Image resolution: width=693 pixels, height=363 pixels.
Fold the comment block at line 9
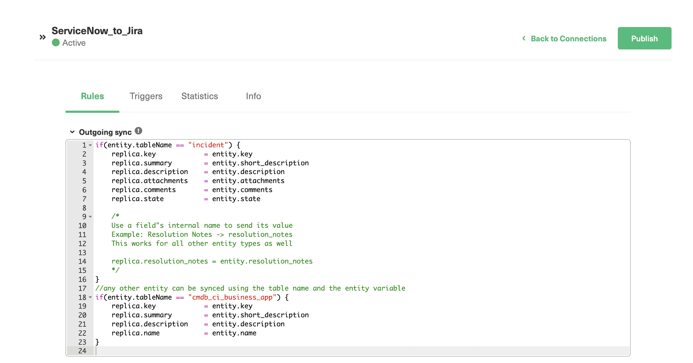click(x=90, y=216)
